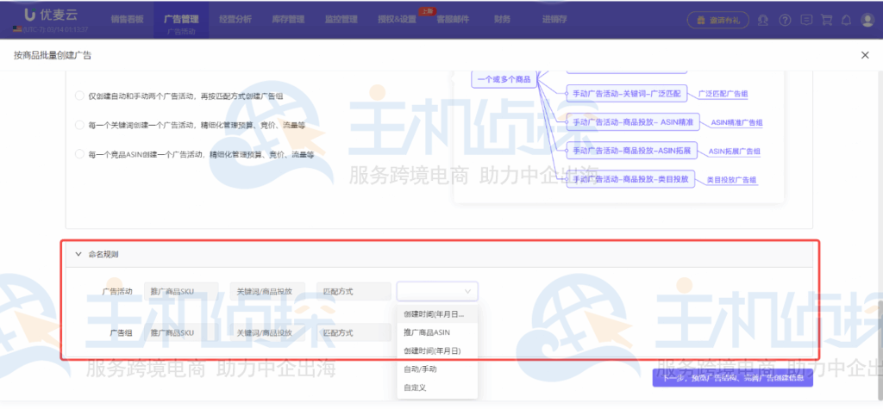Click the 类目投放广告组 label

(731, 180)
